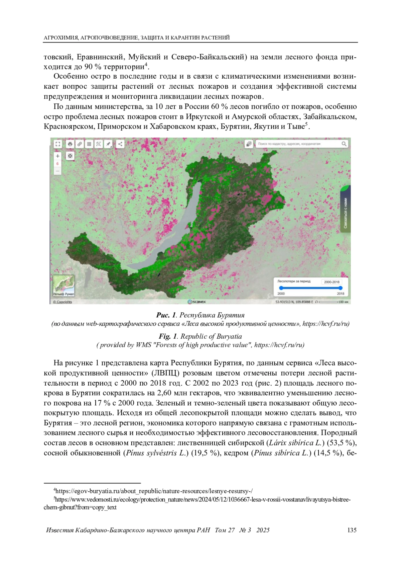Switch basemap via 'Рельеф Румап' thumbnail

tap(63, 286)
